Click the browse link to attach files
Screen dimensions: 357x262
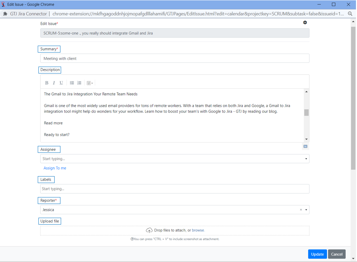click(198, 230)
